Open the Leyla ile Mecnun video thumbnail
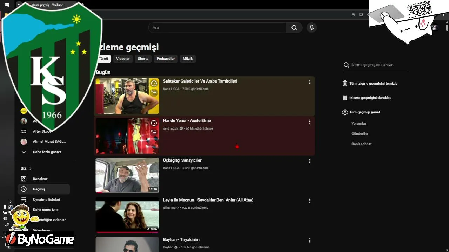Screen dimensions: 449x252 tap(127, 215)
